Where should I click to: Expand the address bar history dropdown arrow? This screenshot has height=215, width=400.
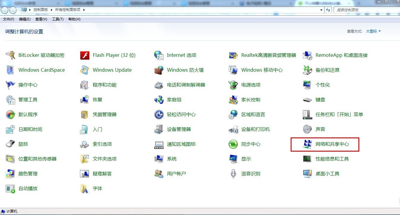click(322, 10)
